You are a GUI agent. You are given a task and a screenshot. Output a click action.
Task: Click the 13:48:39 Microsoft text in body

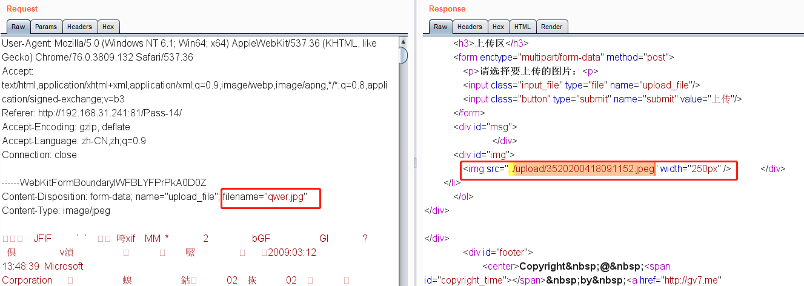click(x=43, y=267)
